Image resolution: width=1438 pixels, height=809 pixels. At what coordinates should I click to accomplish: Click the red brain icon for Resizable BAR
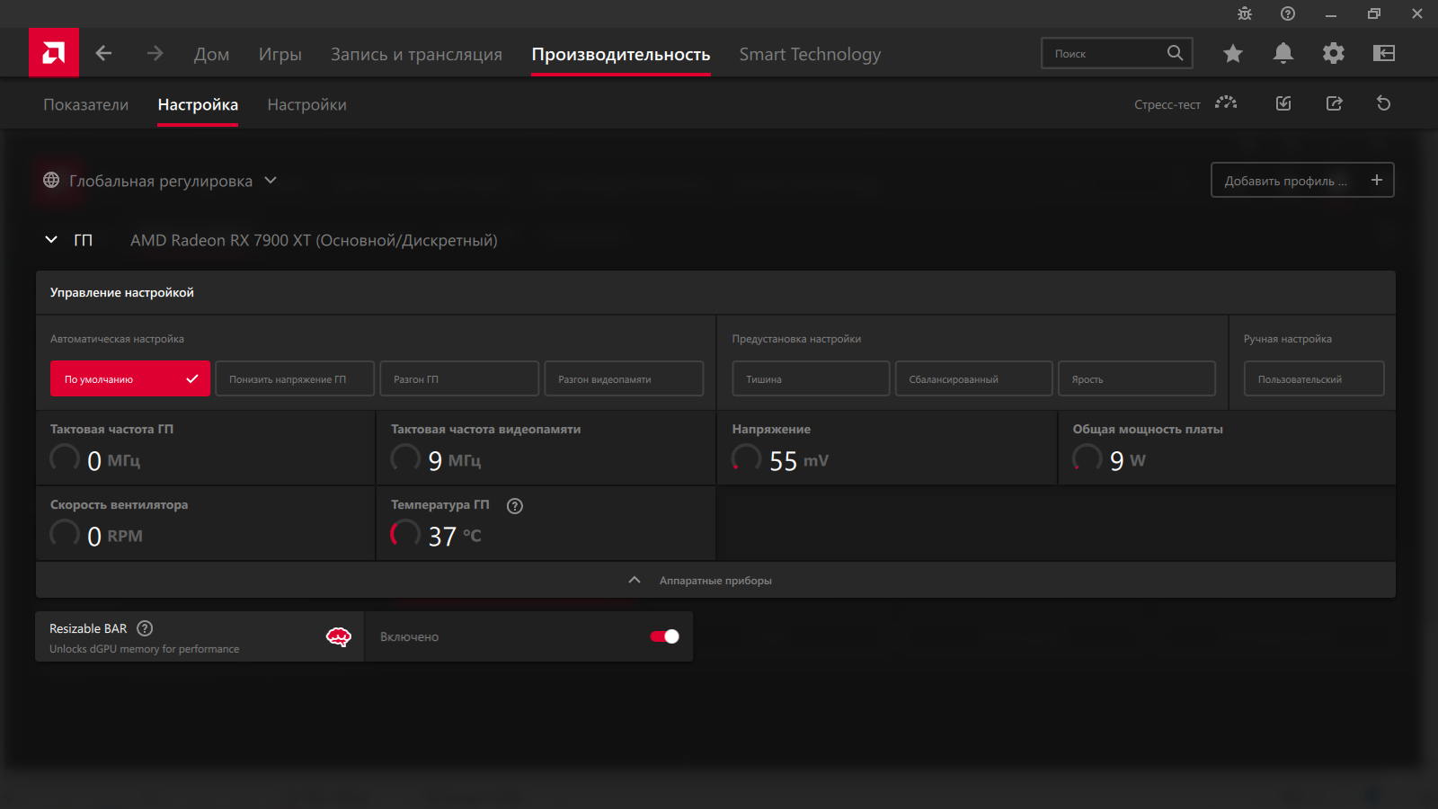coord(338,637)
